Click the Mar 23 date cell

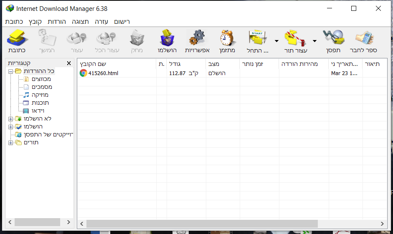[x=344, y=73]
